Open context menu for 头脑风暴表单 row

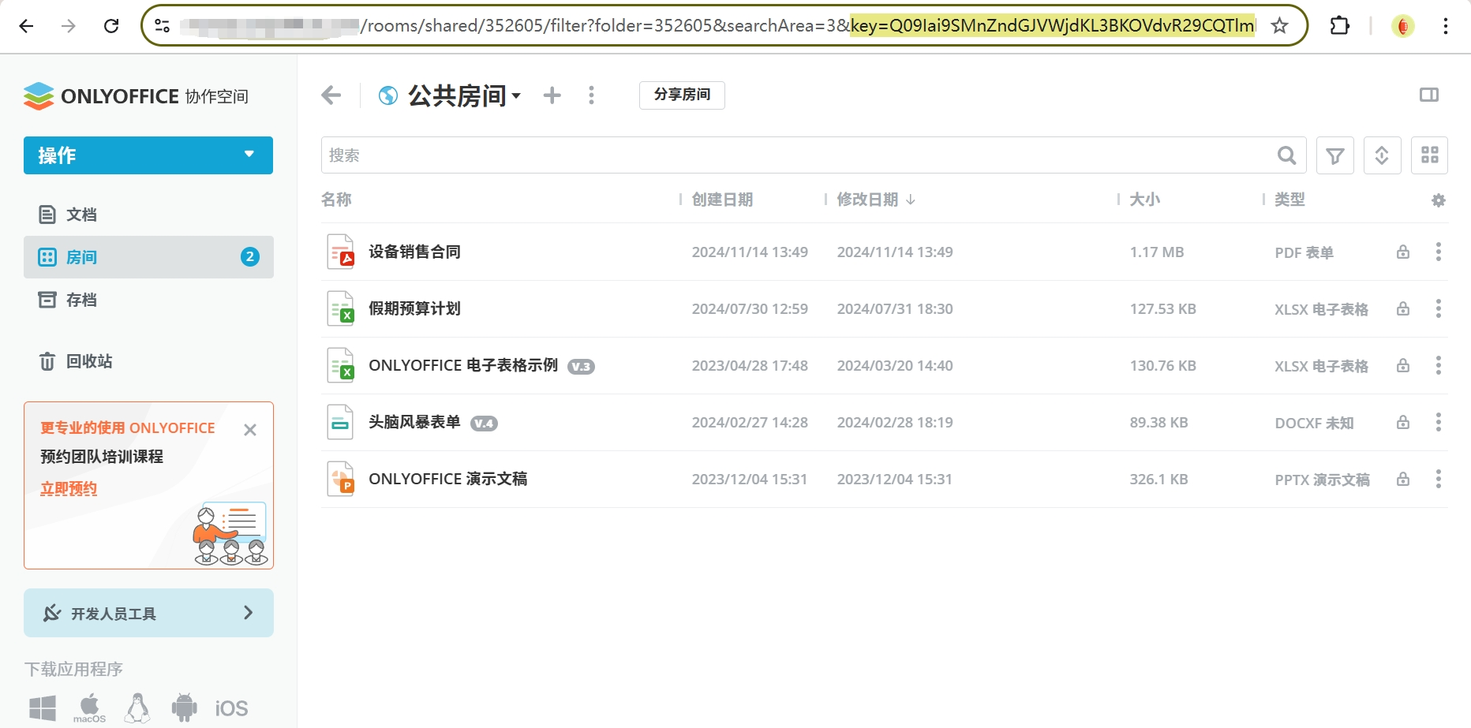1439,422
